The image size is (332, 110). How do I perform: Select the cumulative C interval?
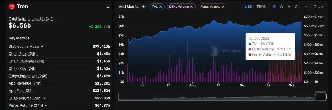click(296, 7)
